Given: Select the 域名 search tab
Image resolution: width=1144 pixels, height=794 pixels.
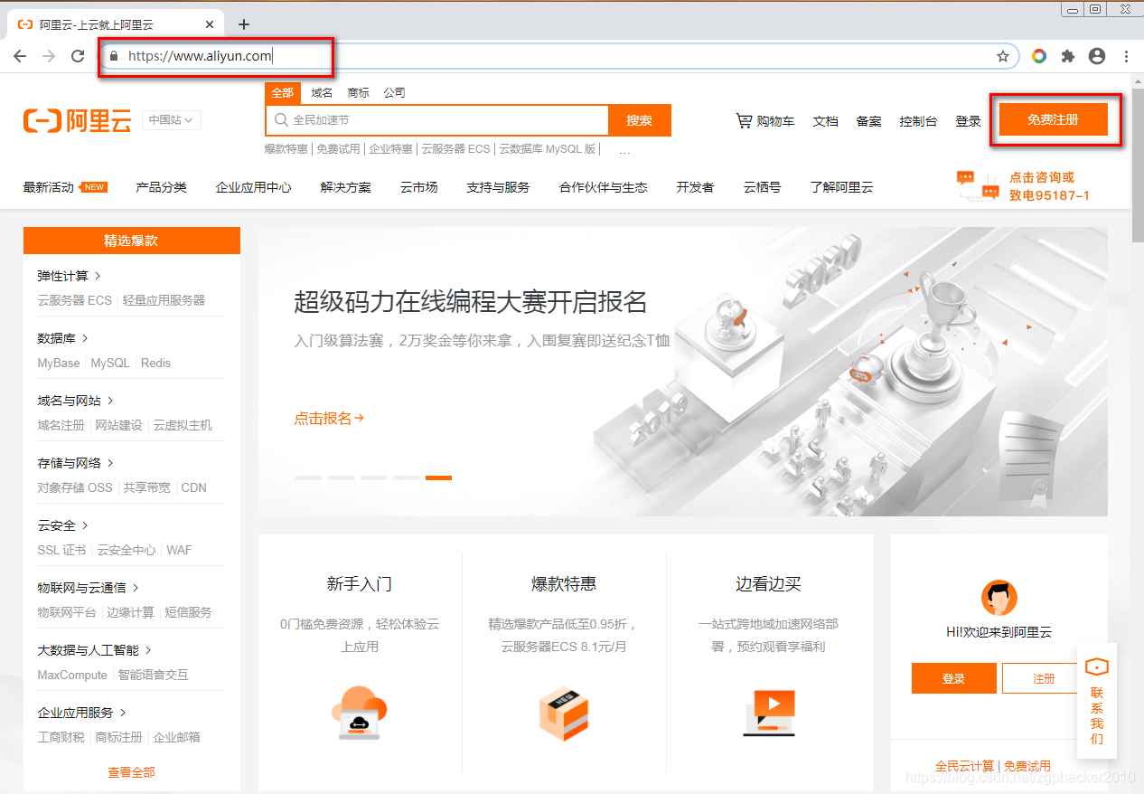Looking at the screenshot, I should pos(322,93).
